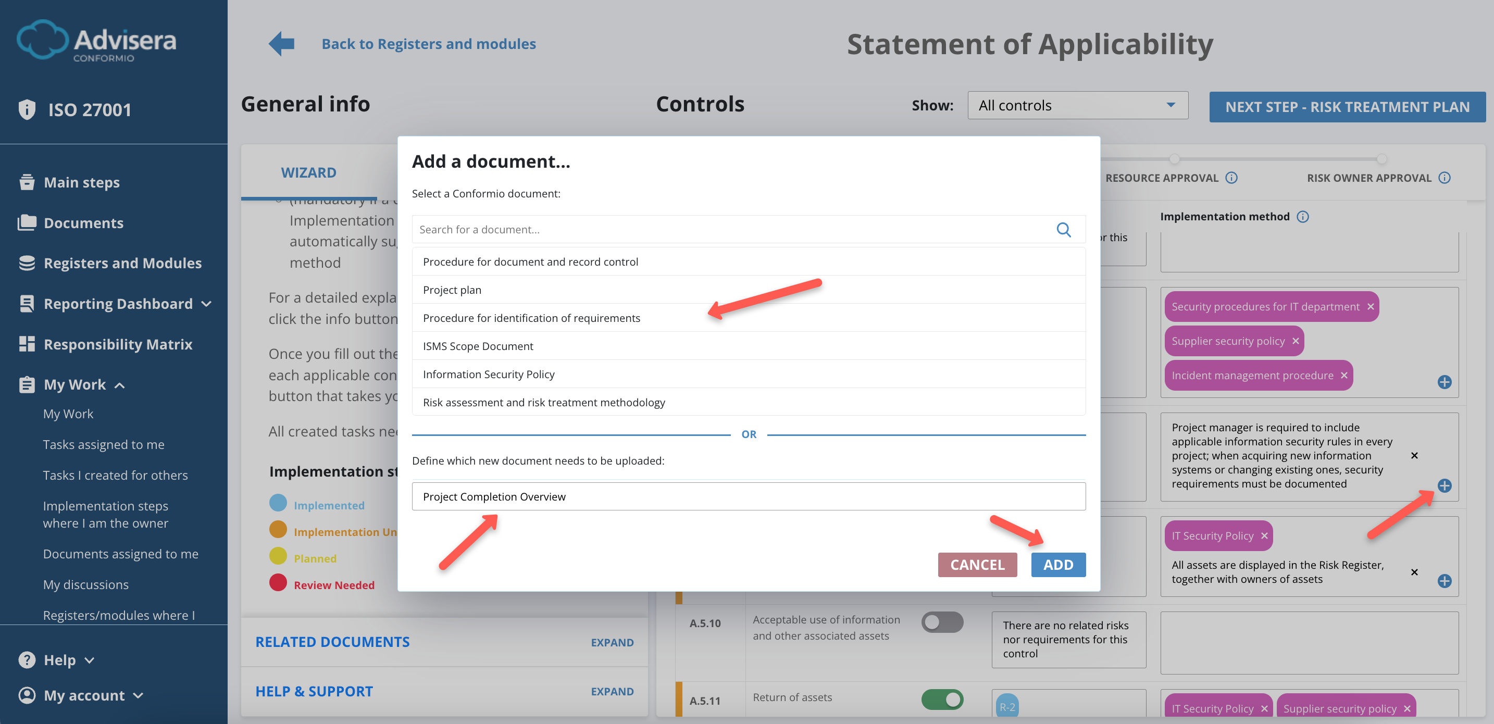This screenshot has width=1494, height=724.
Task: Click the Project Completion Overview input field
Action: pyautogui.click(x=748, y=496)
